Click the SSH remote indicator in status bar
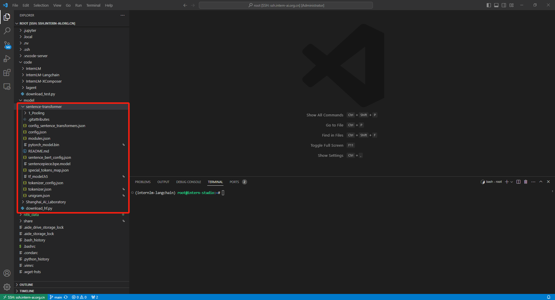Viewport: 555px width, 300px height. (x=24, y=297)
